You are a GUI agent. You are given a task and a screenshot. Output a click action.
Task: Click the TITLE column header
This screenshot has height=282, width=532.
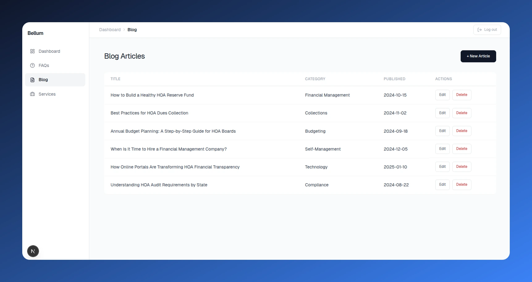[116, 79]
